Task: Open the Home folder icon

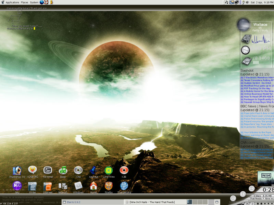Action: [94, 186]
